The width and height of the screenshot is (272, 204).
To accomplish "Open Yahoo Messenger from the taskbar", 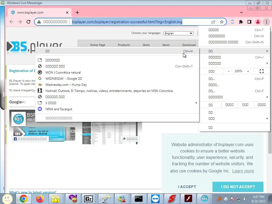I will pyautogui.click(x=73, y=199).
